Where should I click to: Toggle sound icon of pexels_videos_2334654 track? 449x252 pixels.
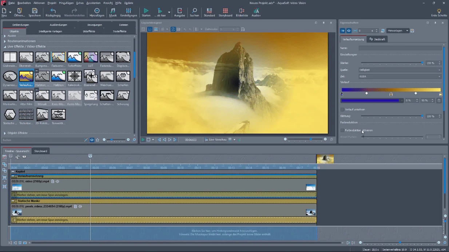(80, 206)
